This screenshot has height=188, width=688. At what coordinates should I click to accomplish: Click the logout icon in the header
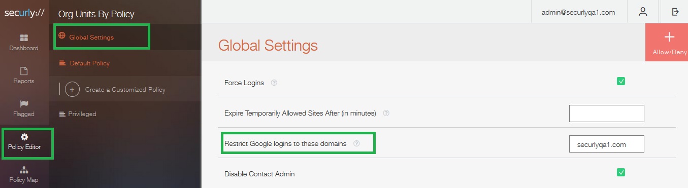tap(675, 12)
